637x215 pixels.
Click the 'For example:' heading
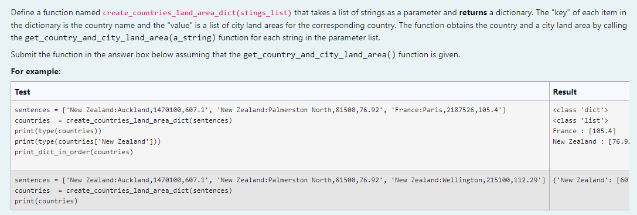click(x=36, y=71)
